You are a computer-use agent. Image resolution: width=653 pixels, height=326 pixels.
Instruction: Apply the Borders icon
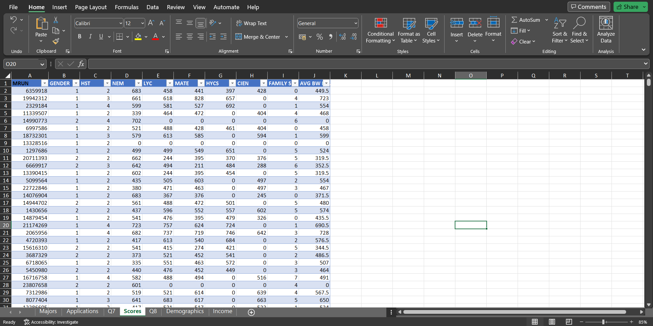coord(119,37)
